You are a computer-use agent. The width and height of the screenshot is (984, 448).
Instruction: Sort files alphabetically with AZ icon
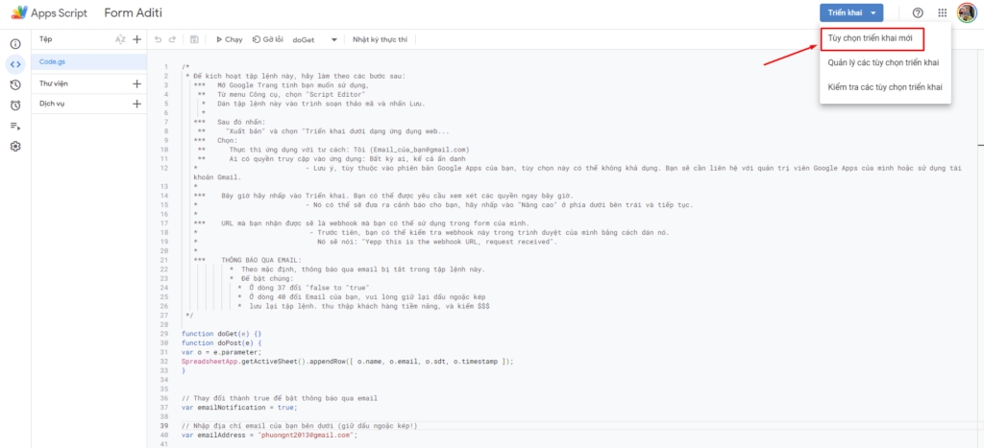coord(120,39)
